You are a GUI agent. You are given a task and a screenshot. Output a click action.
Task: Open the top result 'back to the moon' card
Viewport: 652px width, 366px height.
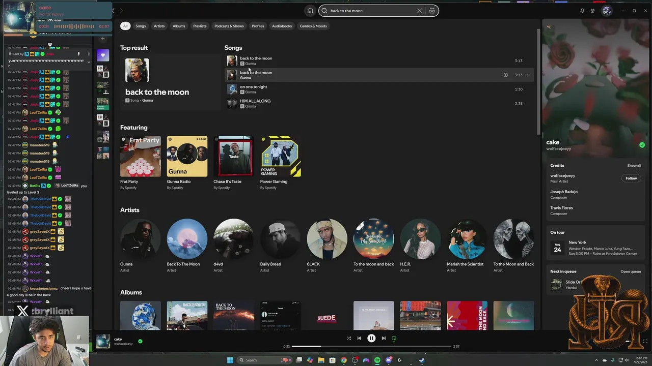(x=170, y=82)
